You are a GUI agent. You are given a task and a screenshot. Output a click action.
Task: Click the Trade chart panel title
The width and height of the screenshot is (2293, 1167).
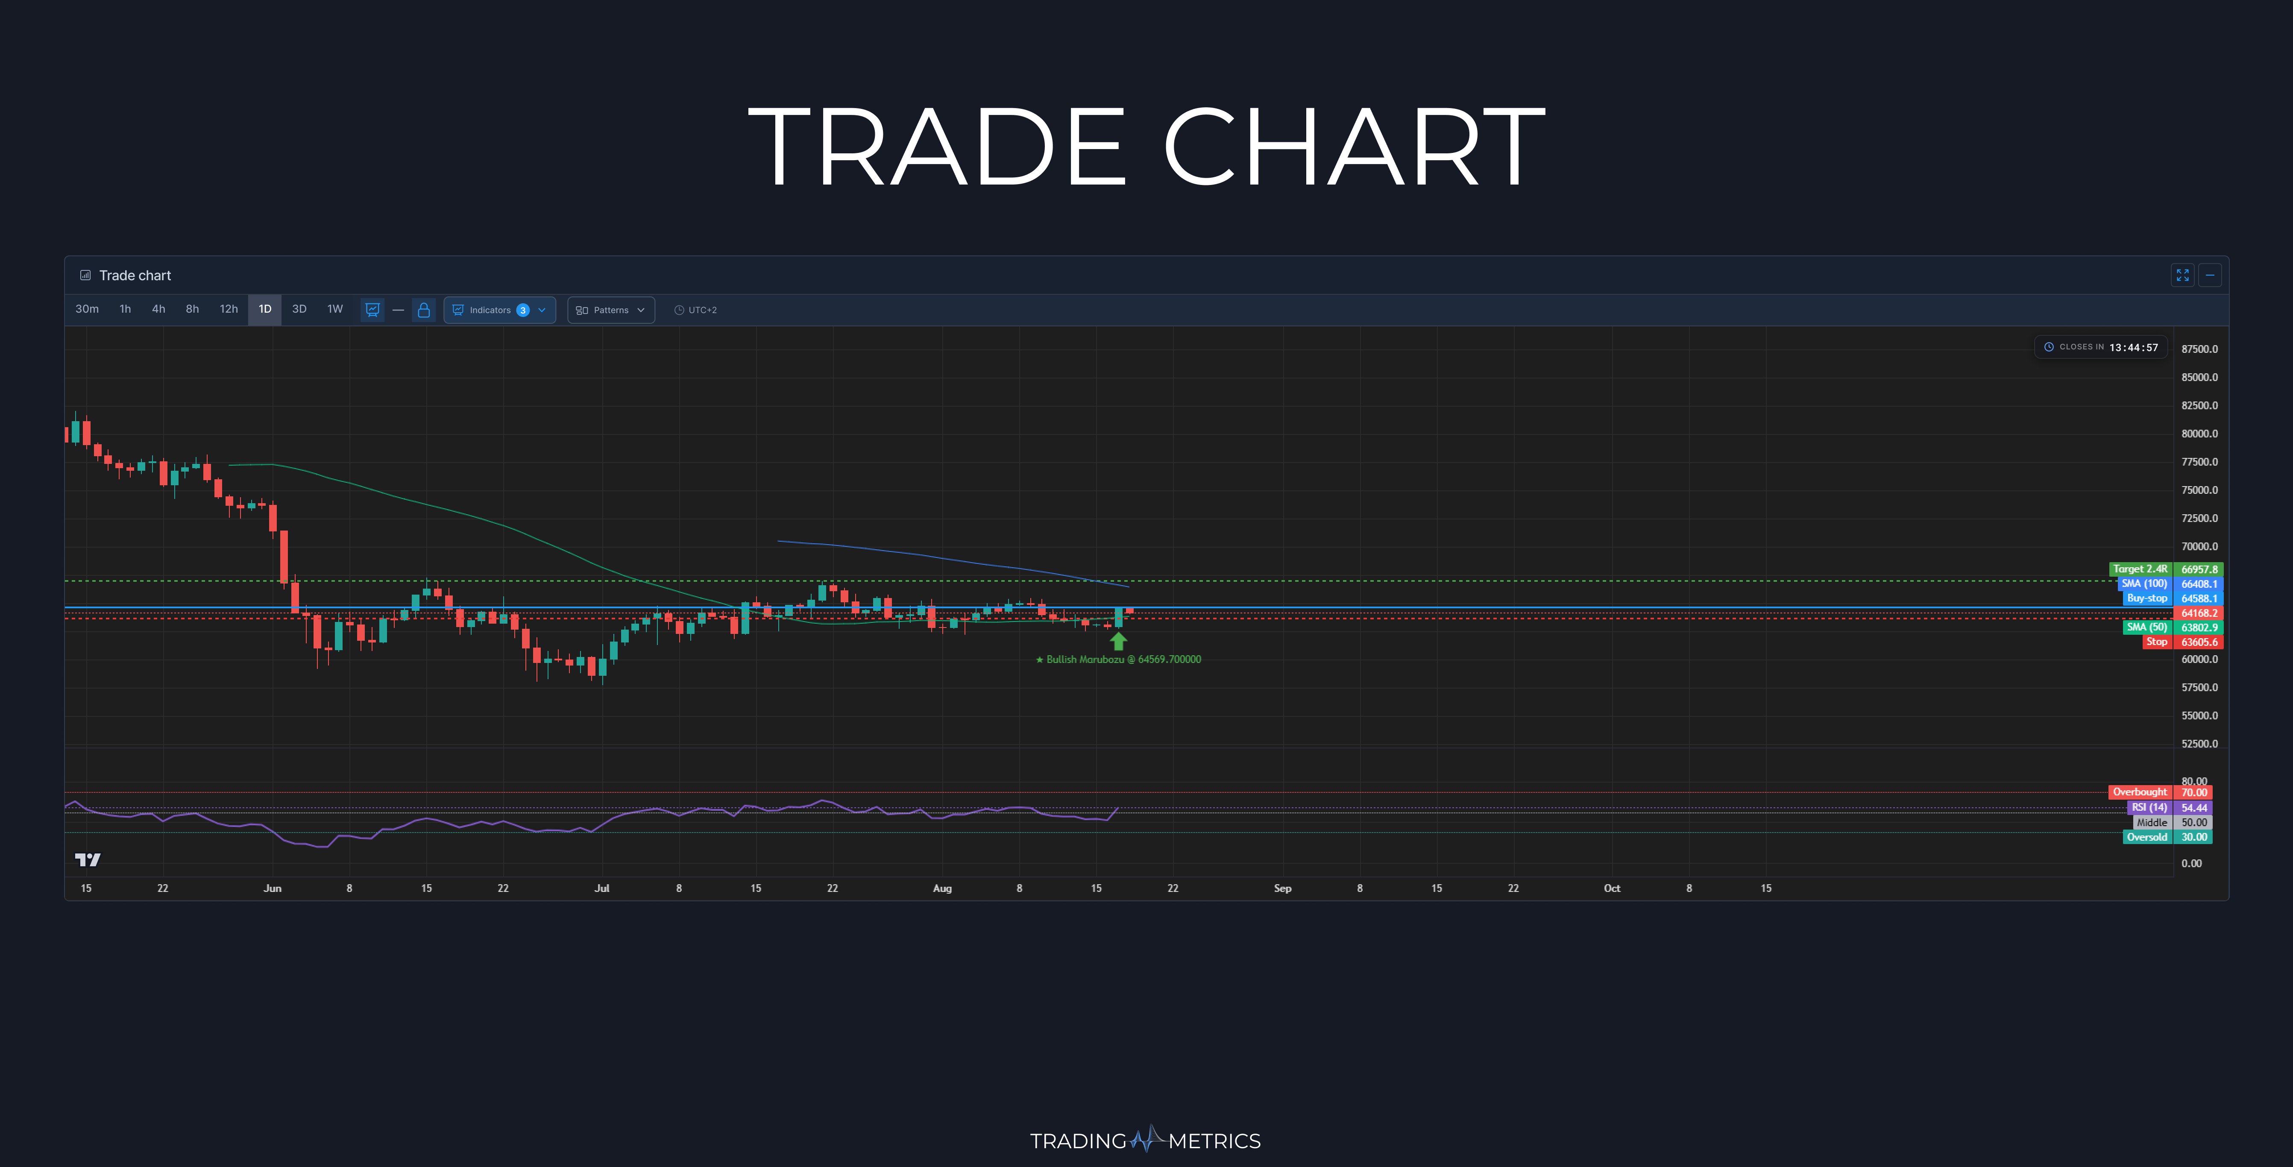pyautogui.click(x=135, y=275)
